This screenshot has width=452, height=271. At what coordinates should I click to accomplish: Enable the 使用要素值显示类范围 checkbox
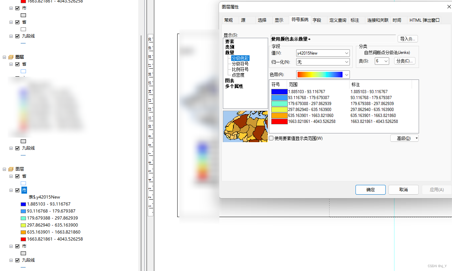271,138
